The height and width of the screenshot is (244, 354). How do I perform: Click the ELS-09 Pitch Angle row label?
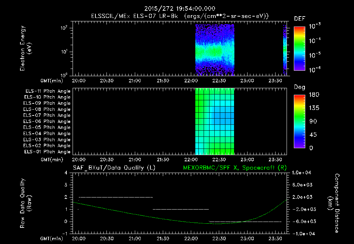47,103
